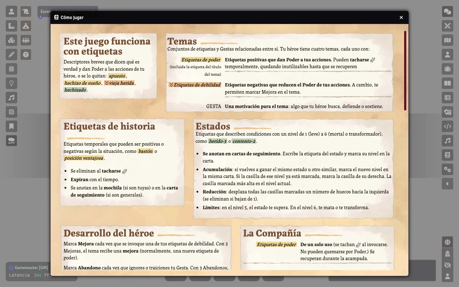Open the items suitcase tab

tap(448, 69)
